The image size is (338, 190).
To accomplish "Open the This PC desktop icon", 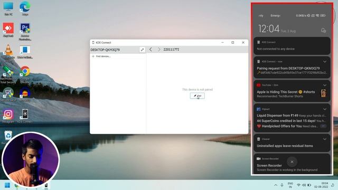I will [x=8, y=8].
